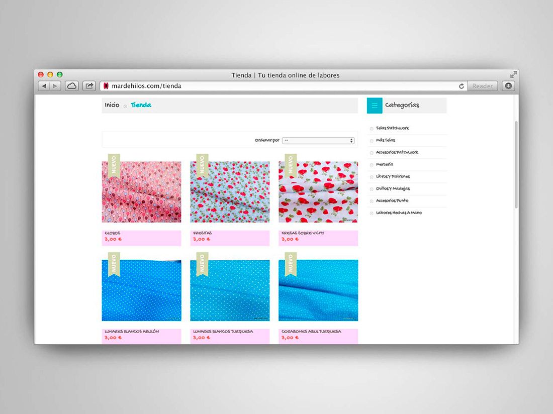Click the mardehilos site favicon

tap(106, 86)
